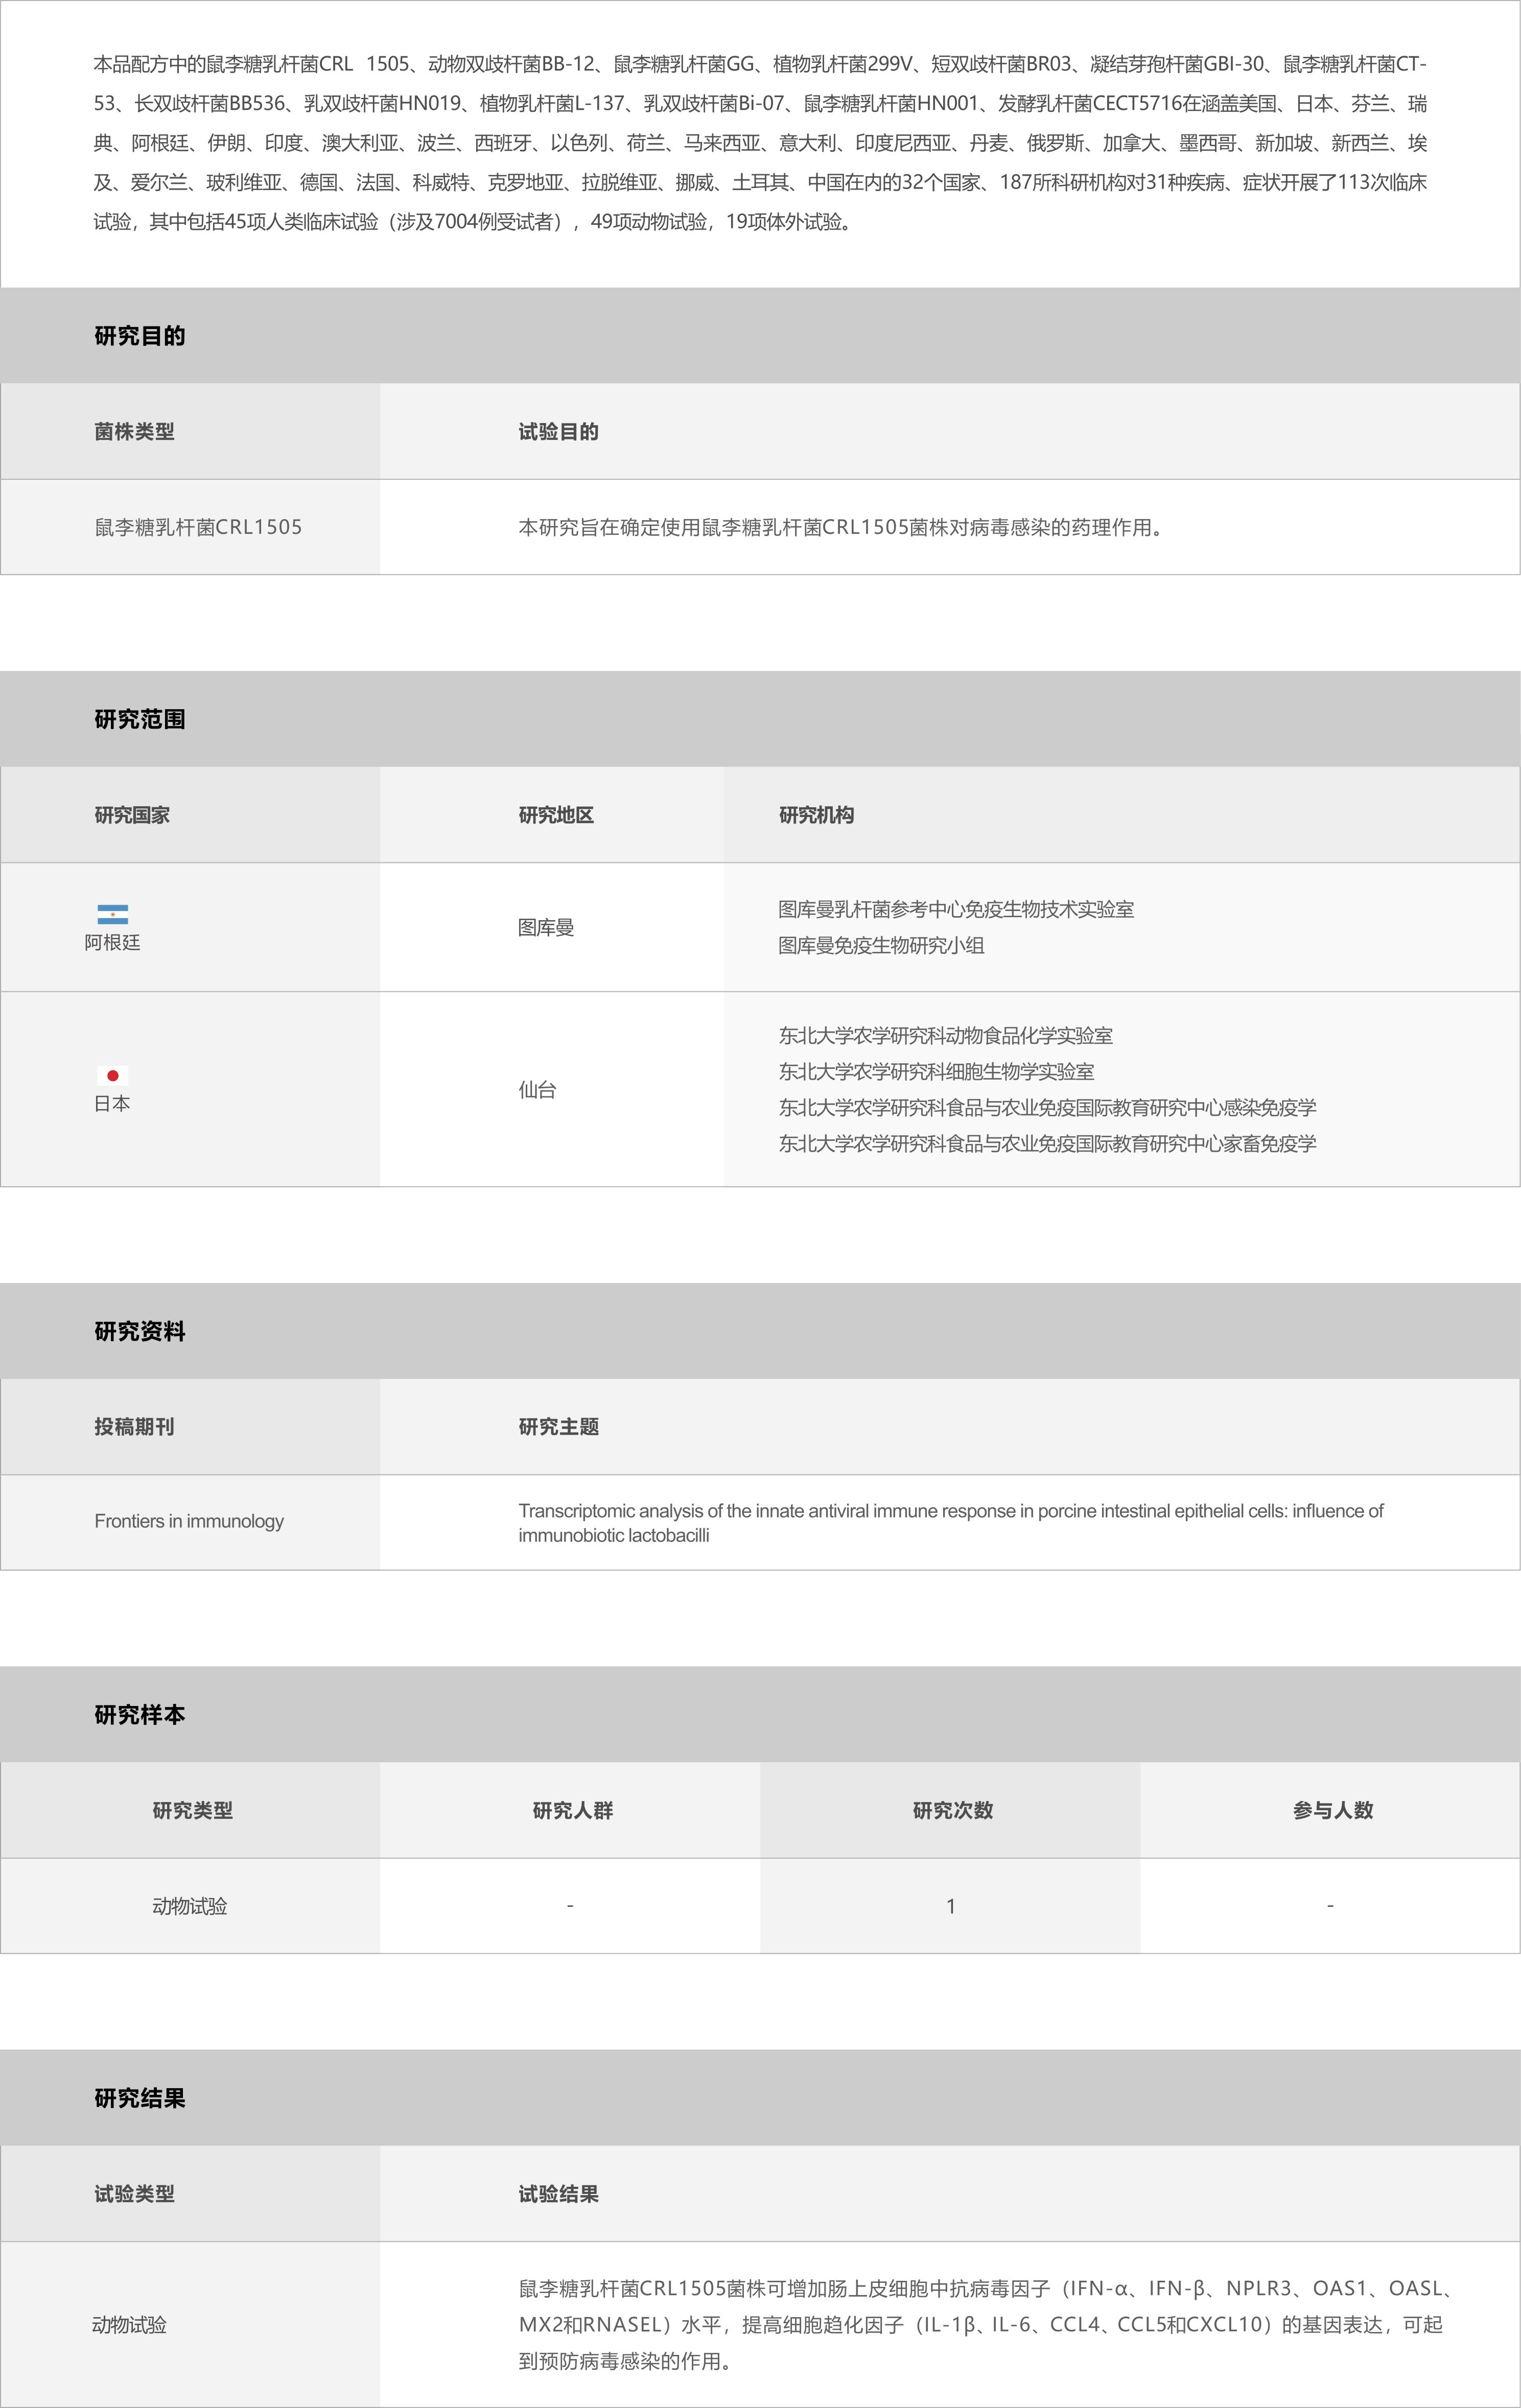
Task: Click 动物试验 in the 研究结果 table
Action: click(129, 2325)
